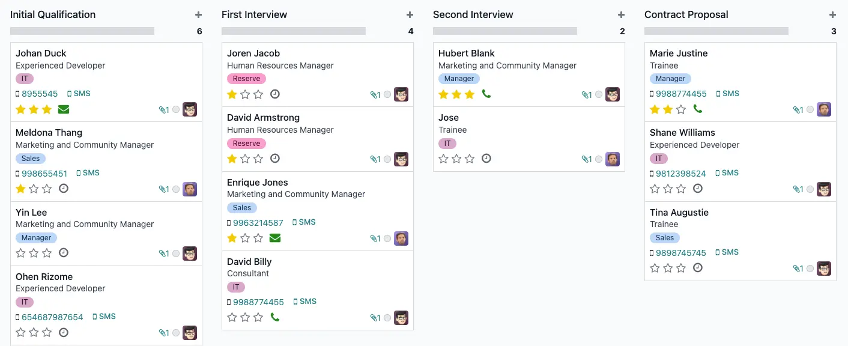The image size is (848, 346).
Task: Click the green email icon on Johan Duck's card
Action: (x=64, y=109)
